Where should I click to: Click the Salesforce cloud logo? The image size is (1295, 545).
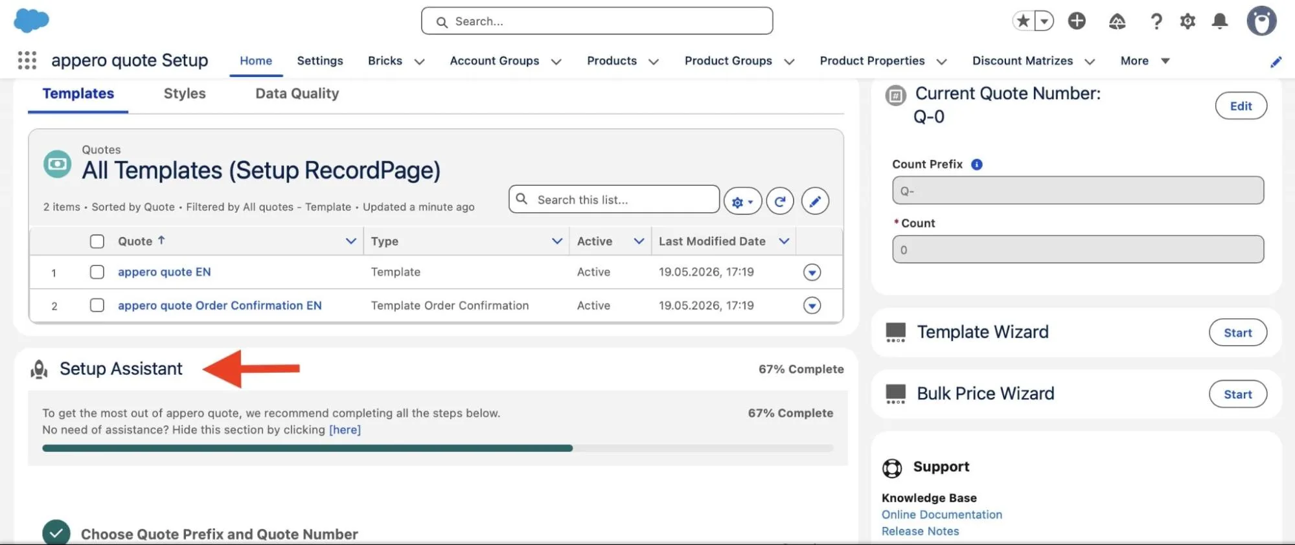pyautogui.click(x=31, y=20)
